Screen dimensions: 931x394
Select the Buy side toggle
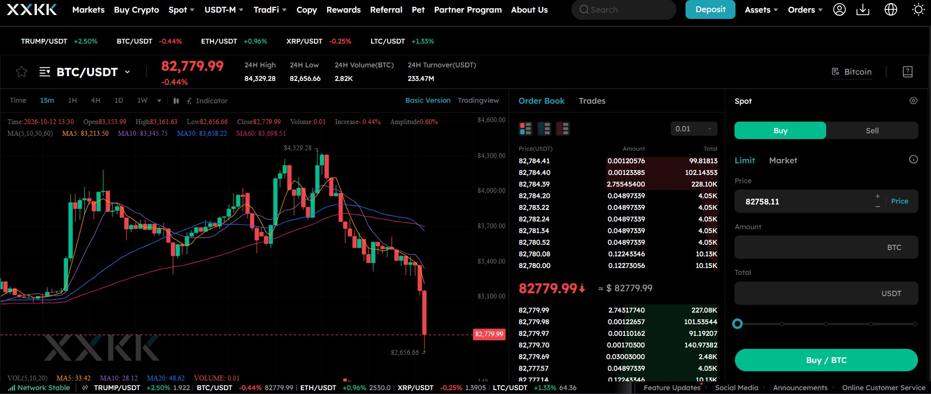[x=780, y=130]
